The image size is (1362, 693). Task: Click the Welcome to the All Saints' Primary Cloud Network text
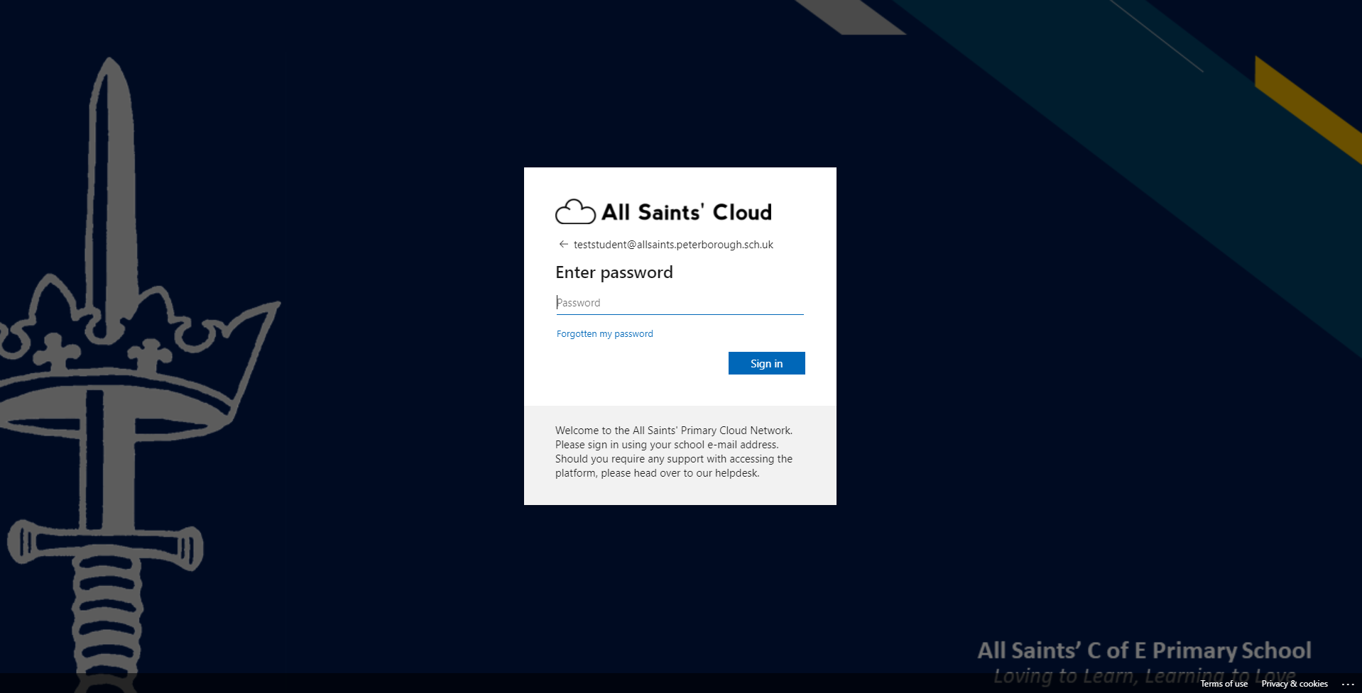click(x=674, y=452)
